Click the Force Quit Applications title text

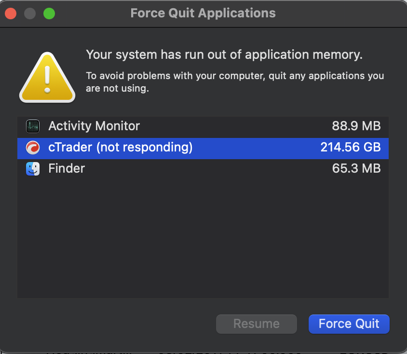point(203,13)
